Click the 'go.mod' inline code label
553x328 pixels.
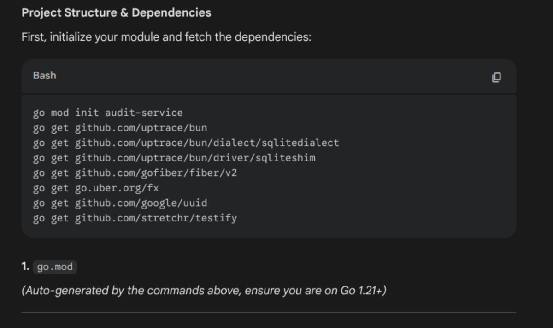coord(55,267)
